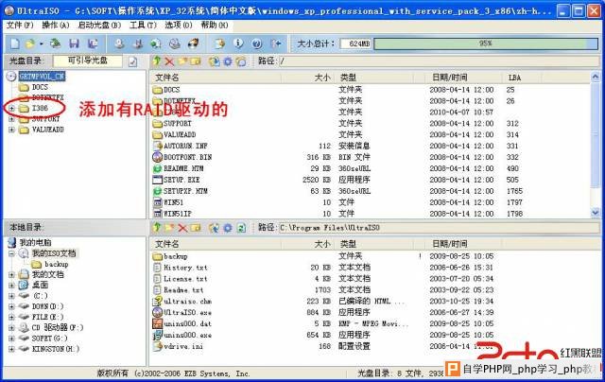Screen dimensions: 605x382
Task: Click the 95% capacity progress bar
Action: click(x=486, y=43)
